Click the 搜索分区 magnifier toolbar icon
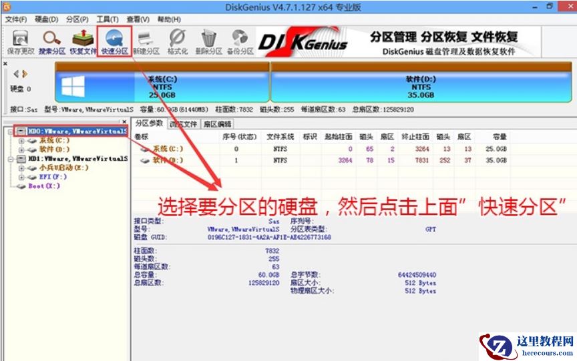 point(51,38)
